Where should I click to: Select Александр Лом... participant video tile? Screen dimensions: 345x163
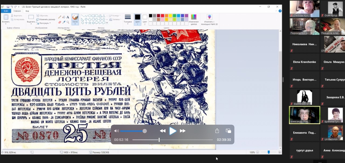[x=305, y=115]
